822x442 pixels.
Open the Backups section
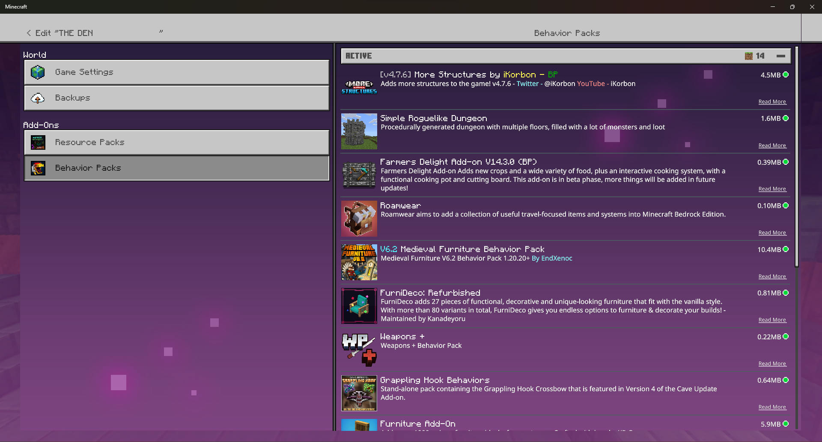click(177, 98)
